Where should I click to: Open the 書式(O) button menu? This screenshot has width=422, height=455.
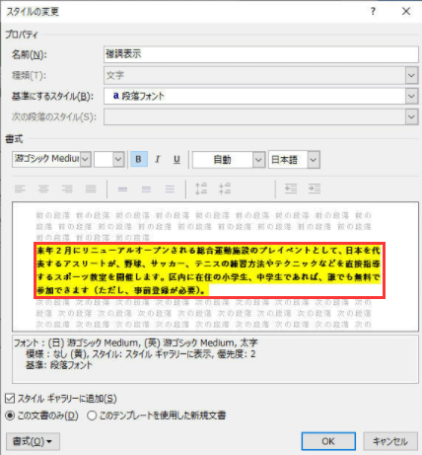(x=33, y=441)
